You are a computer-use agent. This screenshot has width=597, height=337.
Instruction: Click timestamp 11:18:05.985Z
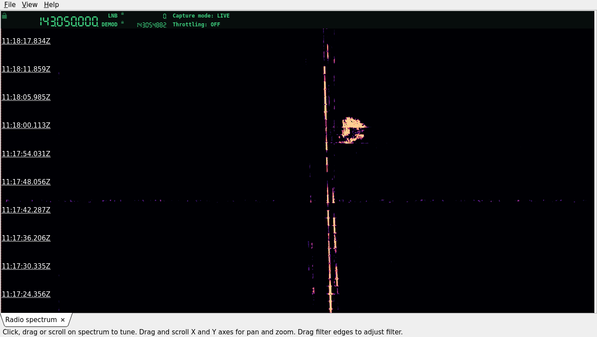[26, 97]
